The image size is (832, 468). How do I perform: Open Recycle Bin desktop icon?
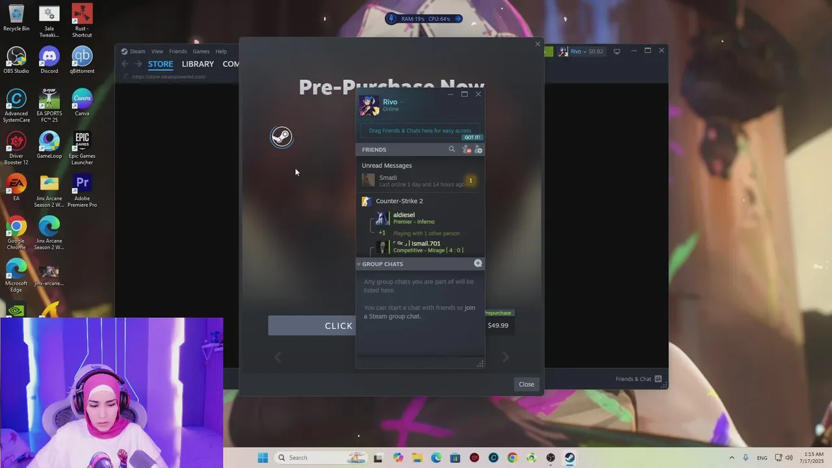[16, 18]
